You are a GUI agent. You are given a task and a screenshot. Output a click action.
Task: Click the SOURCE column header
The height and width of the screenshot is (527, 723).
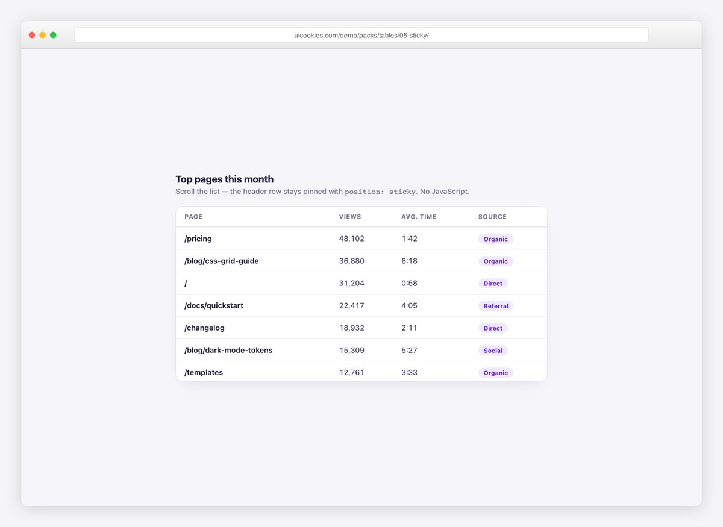(x=492, y=217)
